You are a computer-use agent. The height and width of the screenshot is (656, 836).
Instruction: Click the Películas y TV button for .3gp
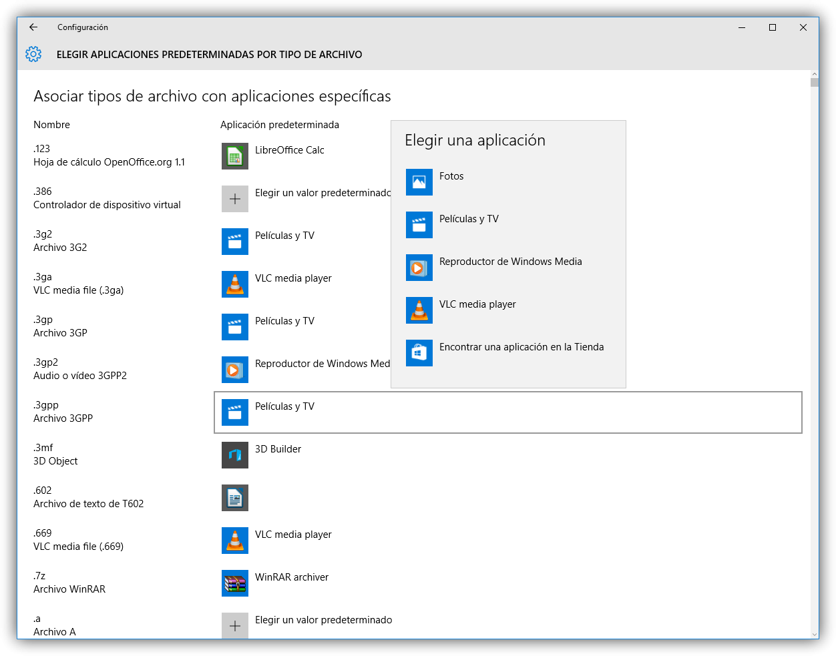[284, 322]
